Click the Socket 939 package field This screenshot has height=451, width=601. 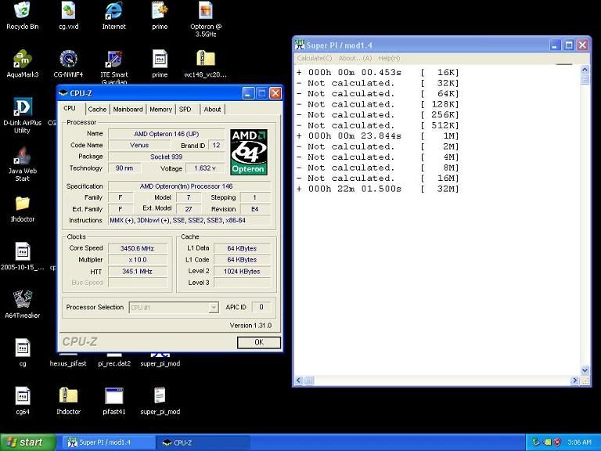(167, 157)
